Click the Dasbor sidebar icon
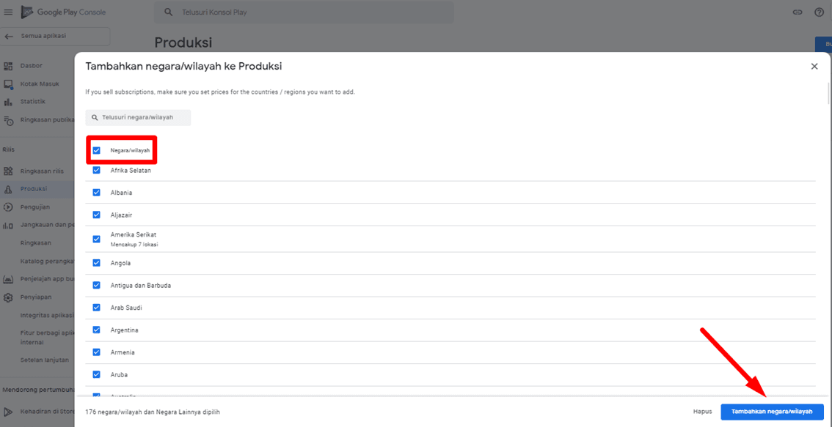The image size is (832, 427). point(8,66)
